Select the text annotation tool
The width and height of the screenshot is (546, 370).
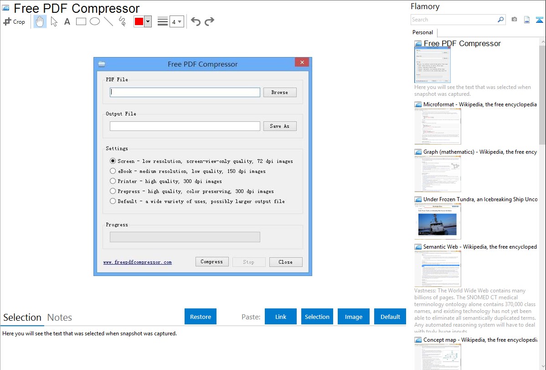tap(67, 21)
